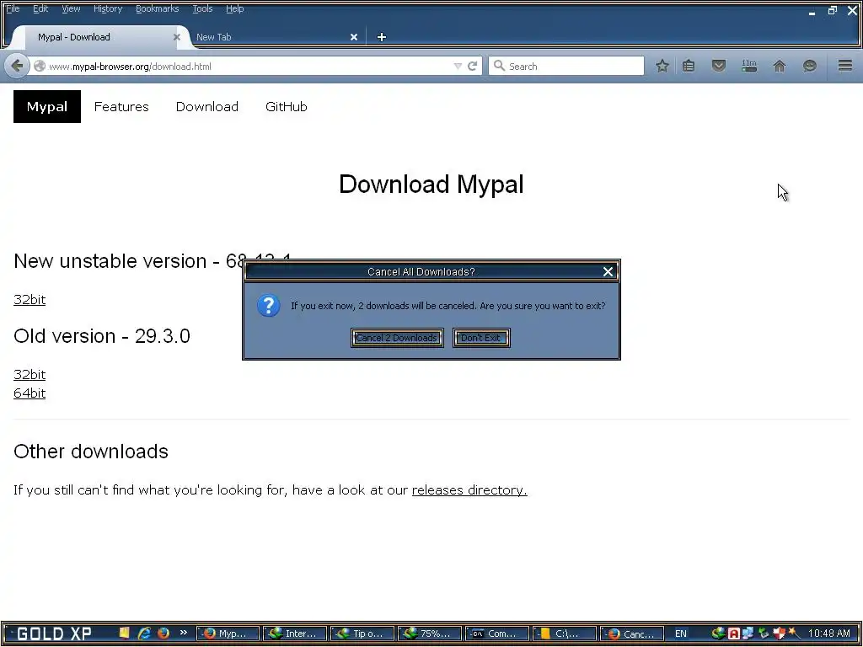Open the chat bubble toolbar icon
Viewport: 863px width, 647px height.
point(809,66)
